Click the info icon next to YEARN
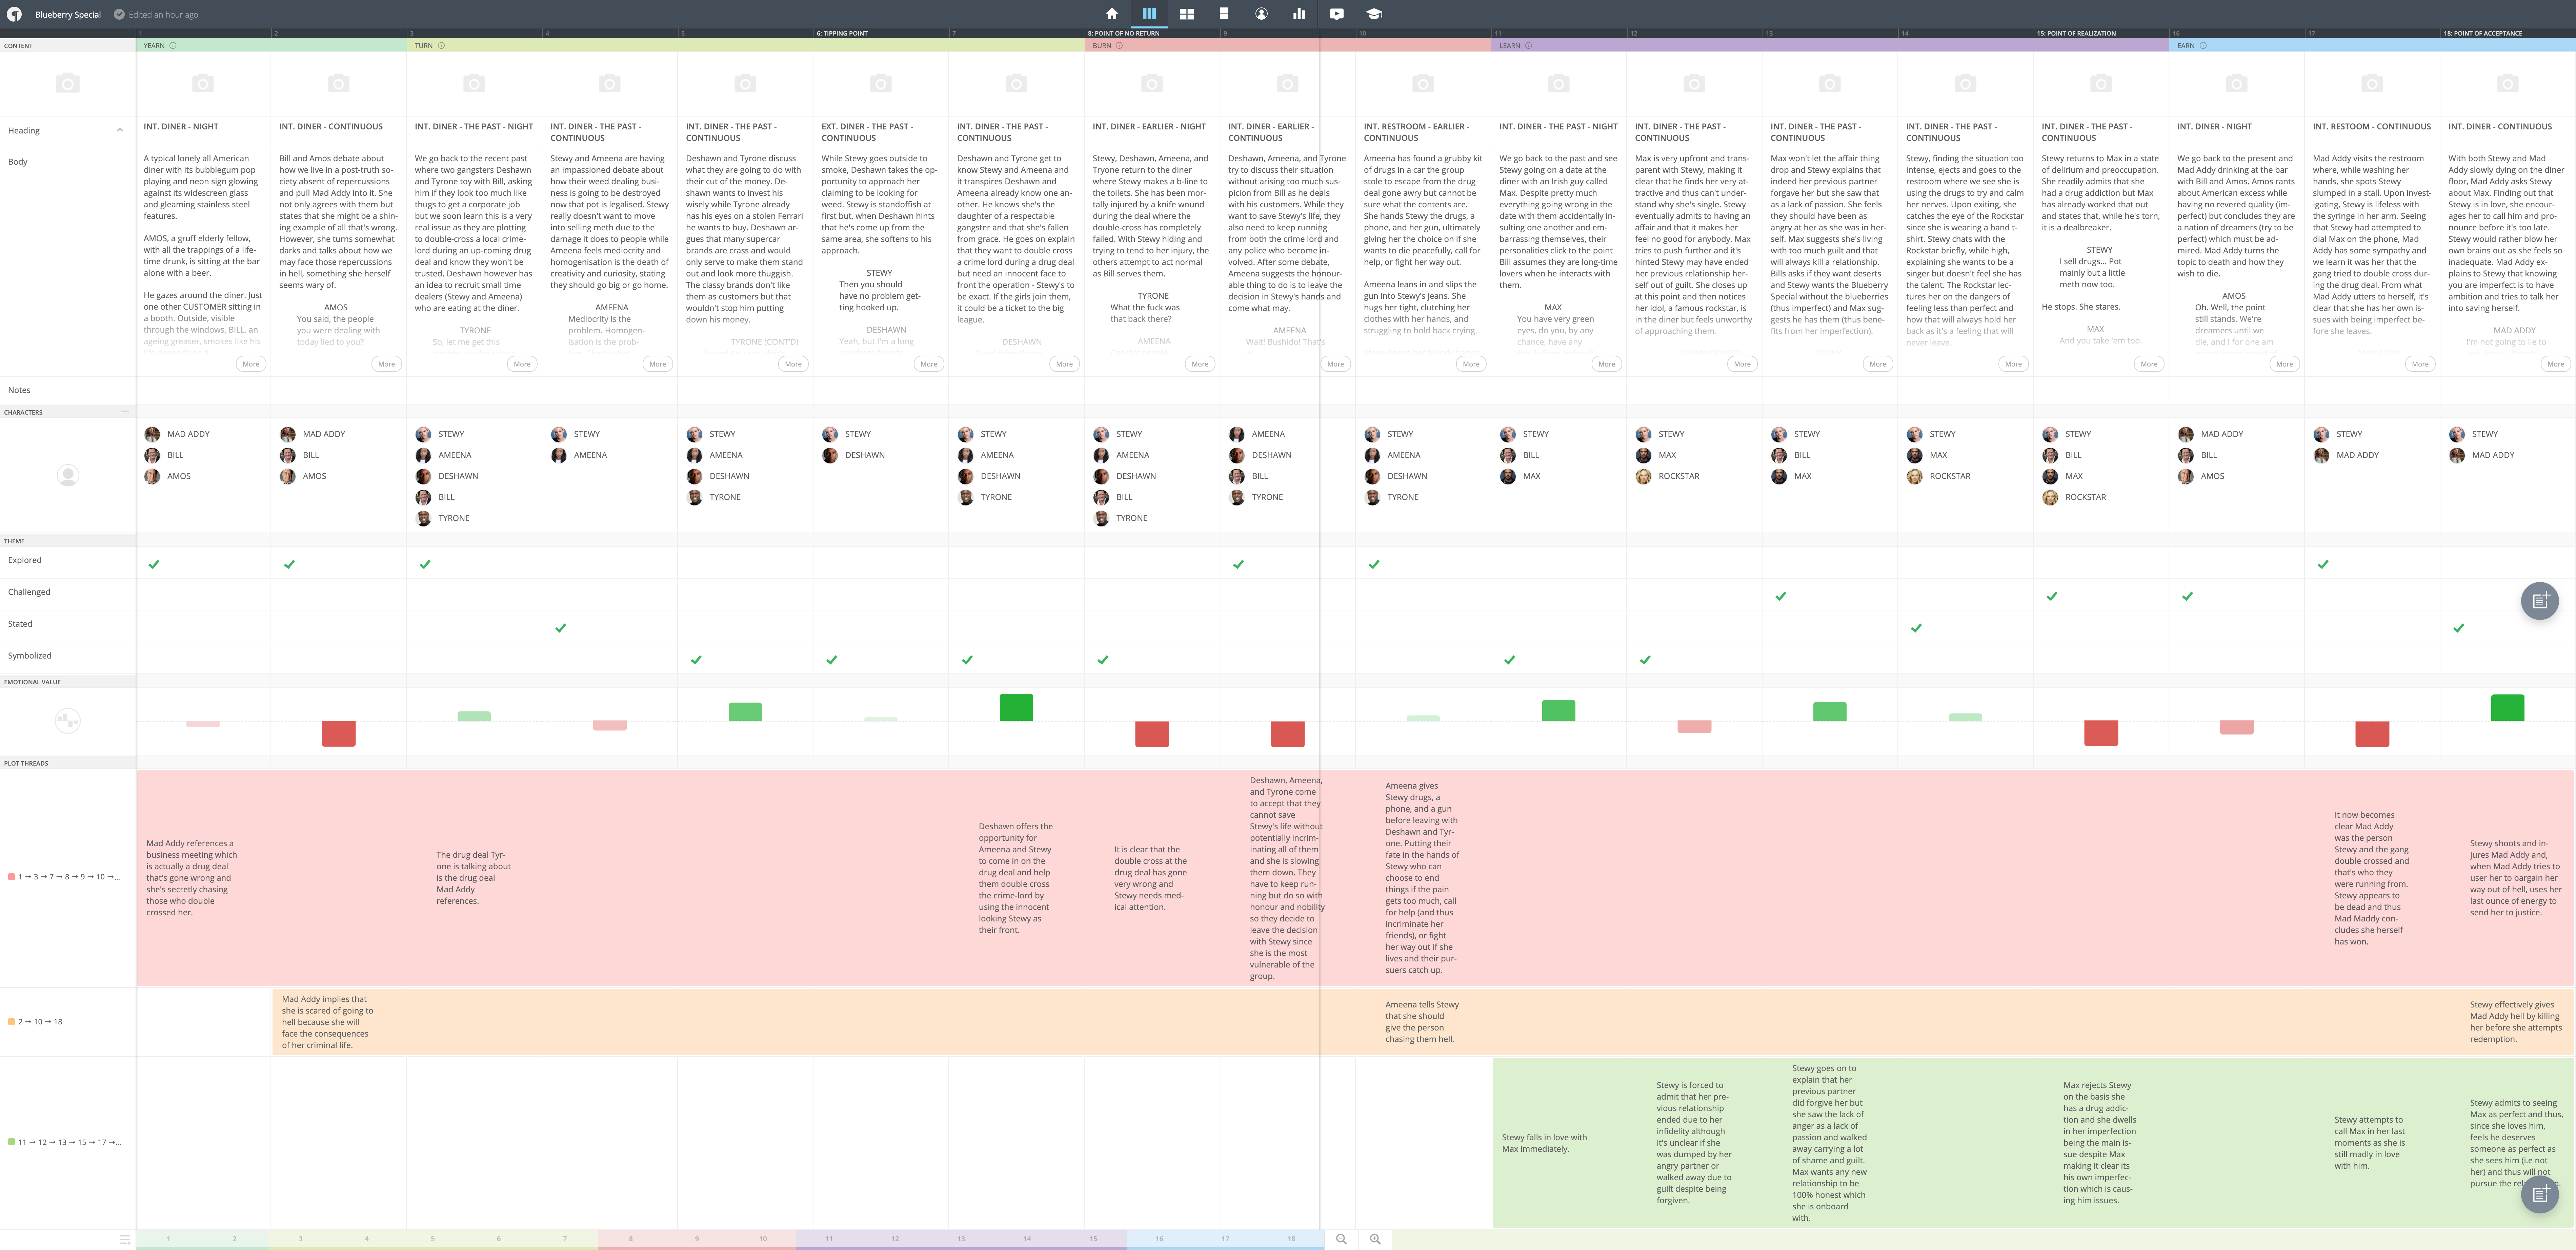Screen dimensions: 2576x1250 [173, 45]
